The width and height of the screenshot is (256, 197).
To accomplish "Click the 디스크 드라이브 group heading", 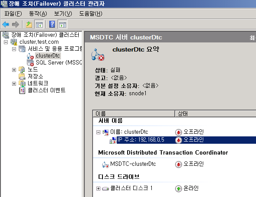I will 118,177.
